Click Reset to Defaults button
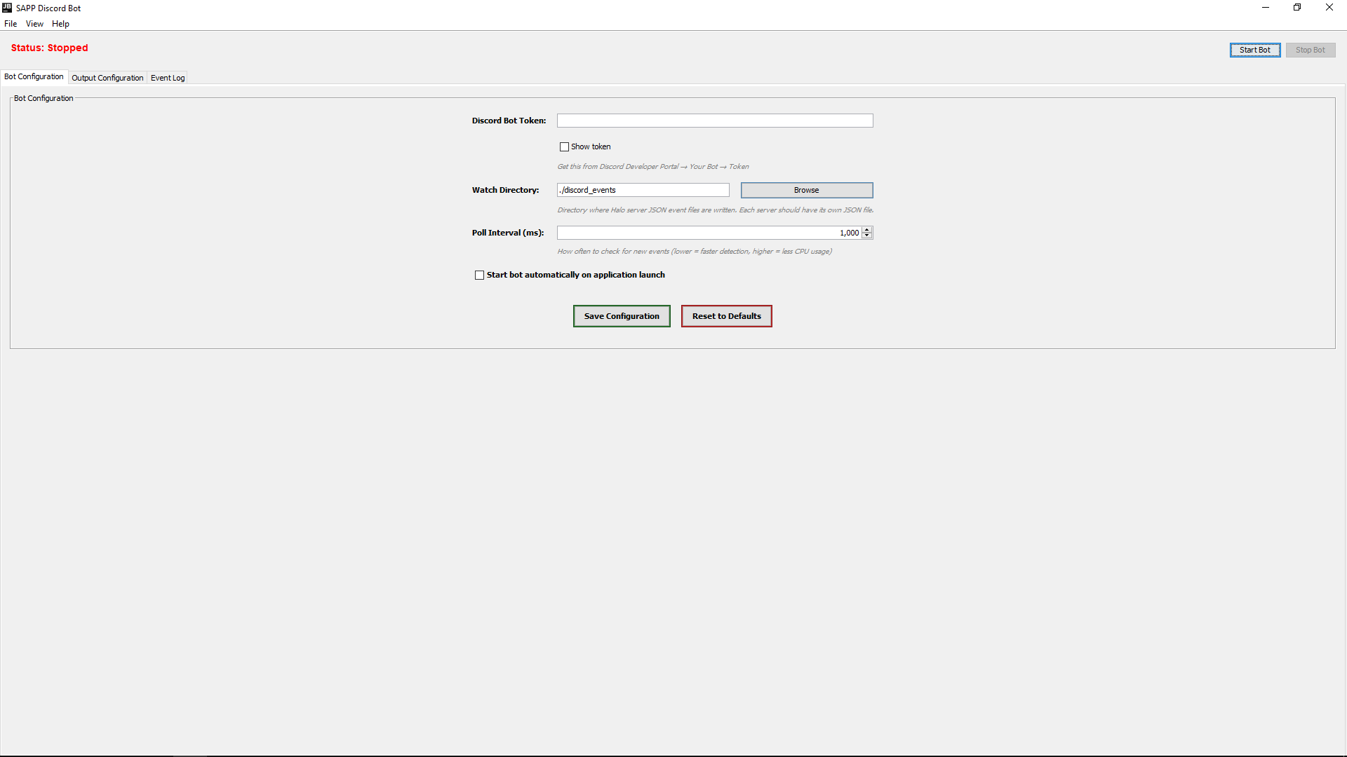The width and height of the screenshot is (1347, 757). (x=726, y=316)
